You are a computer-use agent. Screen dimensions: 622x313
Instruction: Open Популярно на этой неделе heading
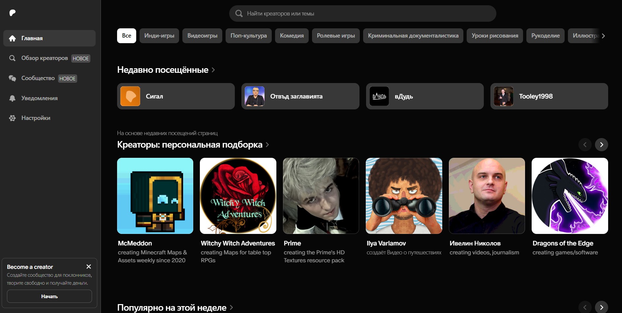tap(171, 308)
